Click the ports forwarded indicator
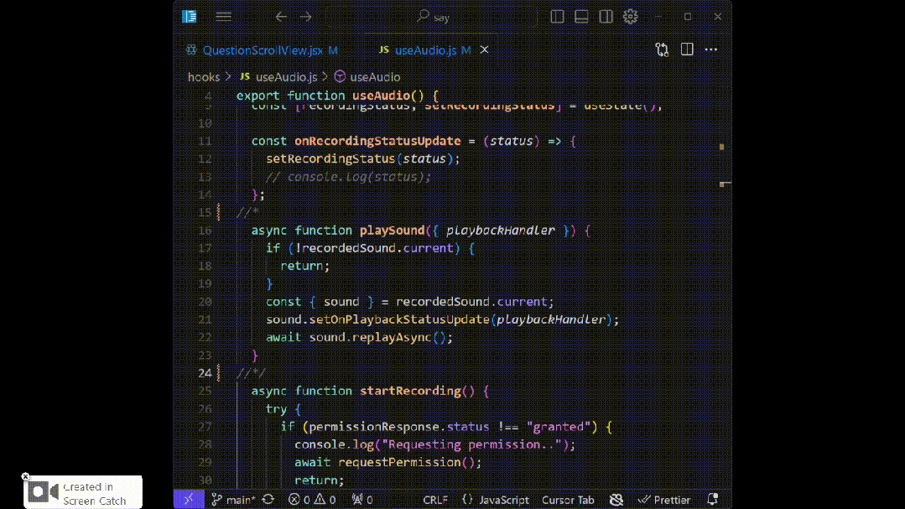 pyautogui.click(x=361, y=500)
